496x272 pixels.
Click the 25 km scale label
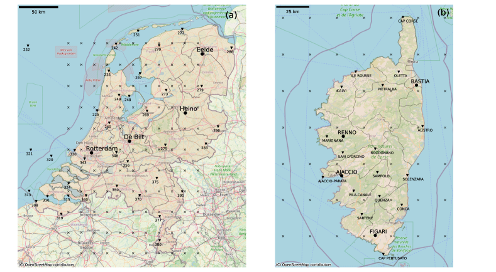coord(292,12)
